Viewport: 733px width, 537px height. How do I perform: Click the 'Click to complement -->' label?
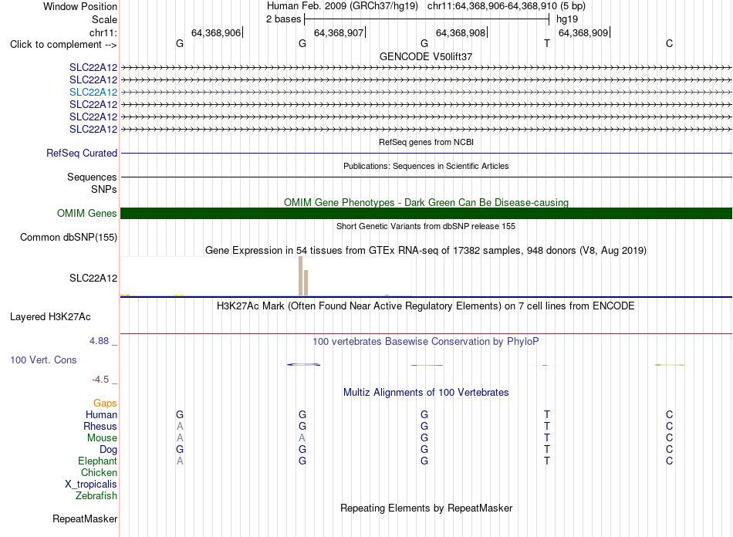click(63, 45)
